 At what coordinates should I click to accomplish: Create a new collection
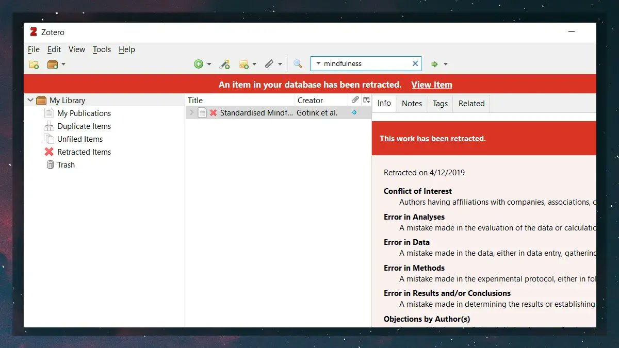(x=34, y=63)
